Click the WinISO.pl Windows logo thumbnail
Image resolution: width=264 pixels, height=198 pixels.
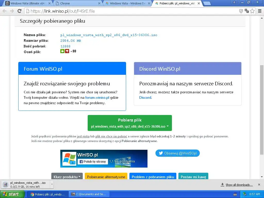[69, 159]
